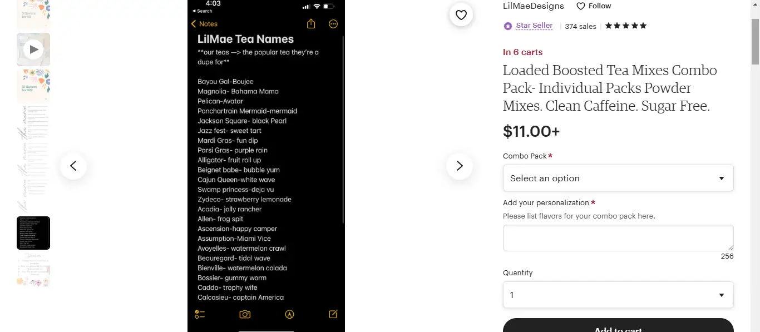760x332 pixels.
Task: Click the Add to cart button
Action: pos(618,329)
